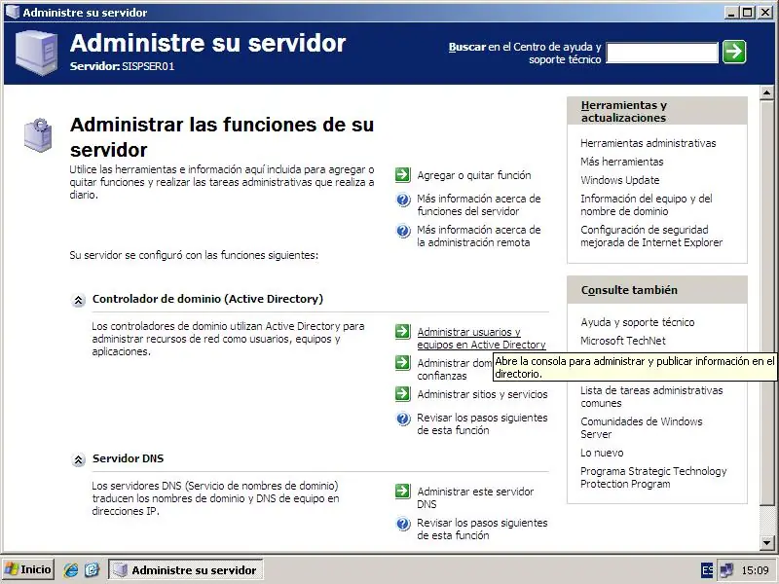
Task: Click green arrow beside Administrar usuarios y equipos
Action: pyautogui.click(x=403, y=331)
